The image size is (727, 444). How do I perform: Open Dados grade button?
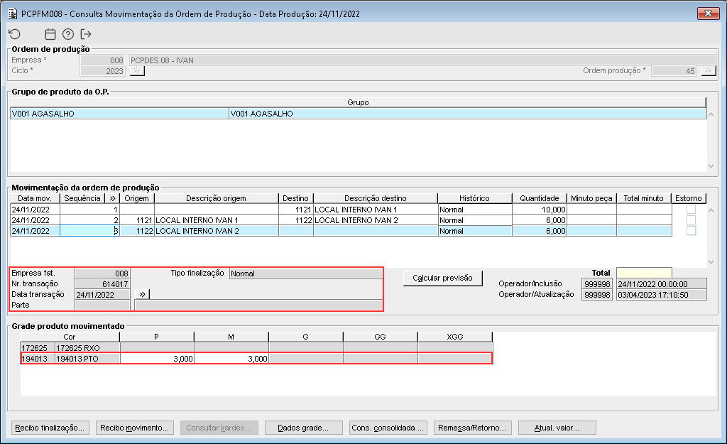tap(304, 428)
